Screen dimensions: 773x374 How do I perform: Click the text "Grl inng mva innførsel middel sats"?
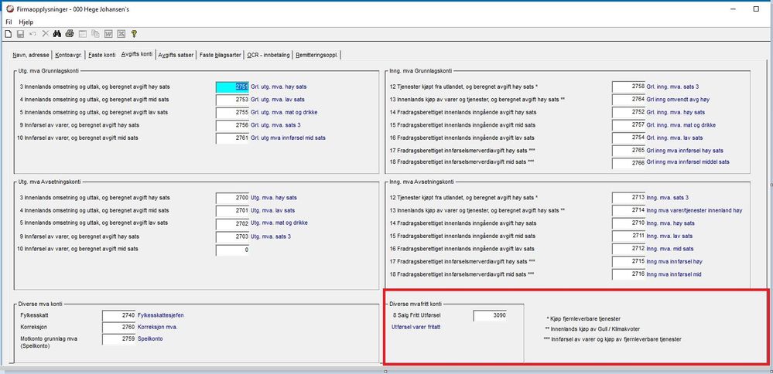click(688, 162)
